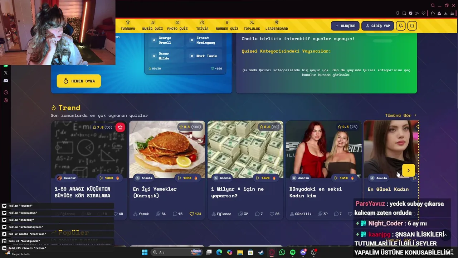Open Dünyadaki en seksi Kadın kim title
The image size is (458, 258).
(x=316, y=192)
